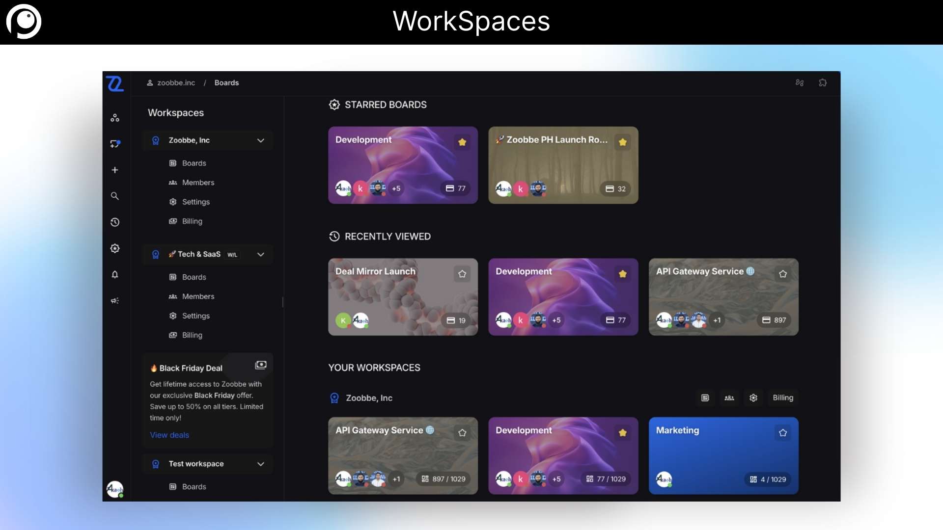Screen dimensions: 943x530
Task: Open the starred Development board thumbnail
Action: (x=403, y=165)
